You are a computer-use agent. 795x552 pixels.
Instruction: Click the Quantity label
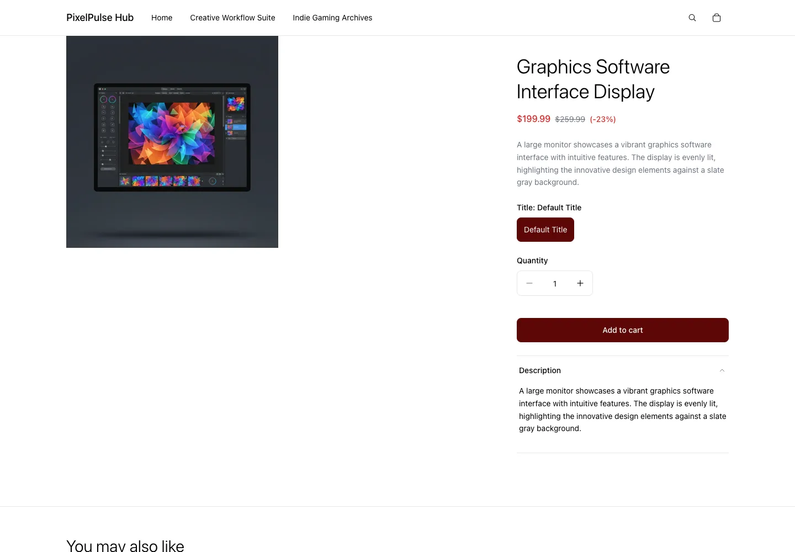[532, 261]
